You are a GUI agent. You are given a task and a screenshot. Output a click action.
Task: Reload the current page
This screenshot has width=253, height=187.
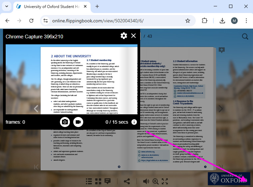(x=31, y=21)
